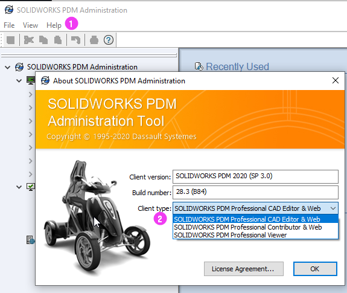Choose Professional Contributor & Web option
Image resolution: width=347 pixels, height=293 pixels.
(x=255, y=227)
